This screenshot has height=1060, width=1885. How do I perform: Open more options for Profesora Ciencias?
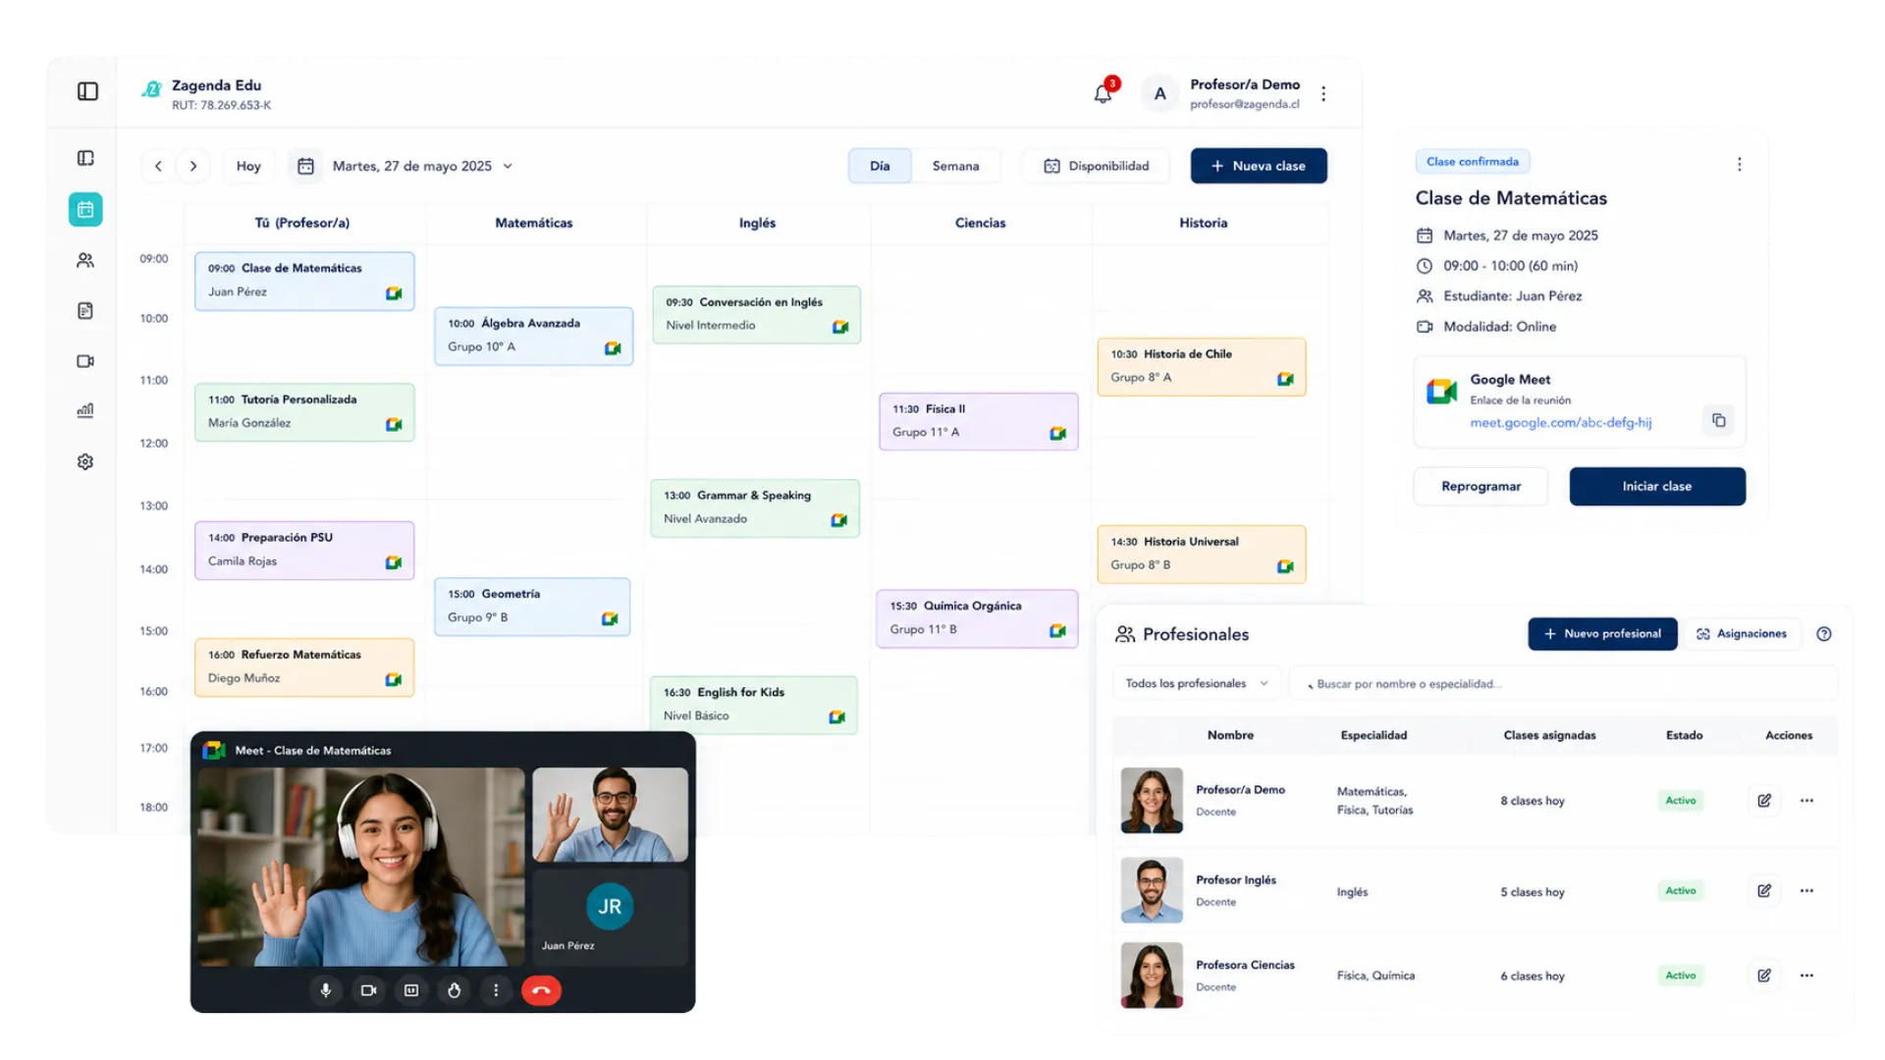coord(1806,976)
